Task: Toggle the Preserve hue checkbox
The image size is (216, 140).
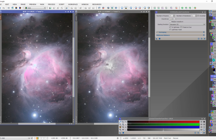Action: (x=181, y=27)
